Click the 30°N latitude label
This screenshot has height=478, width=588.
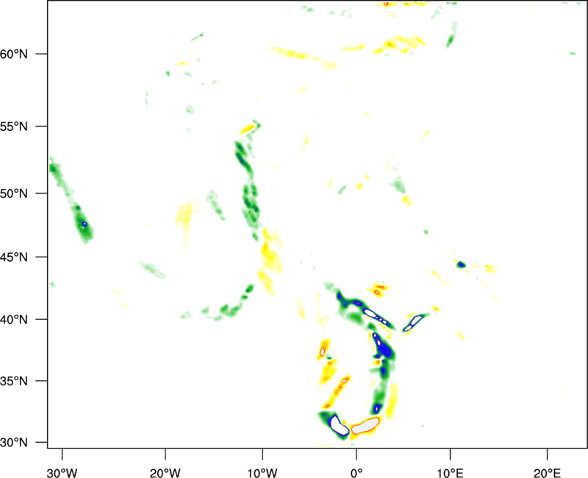pyautogui.click(x=14, y=443)
